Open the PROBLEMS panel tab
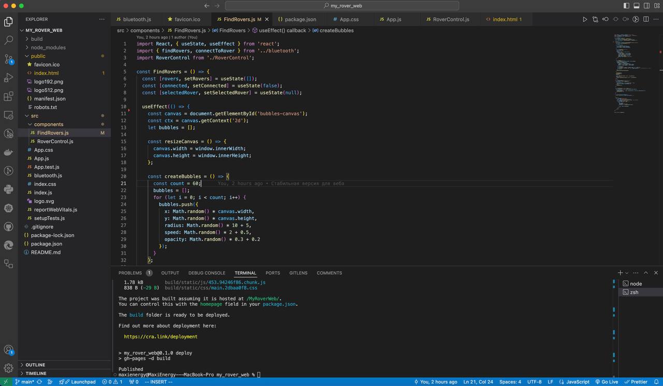The height and width of the screenshot is (386, 663). click(130, 273)
